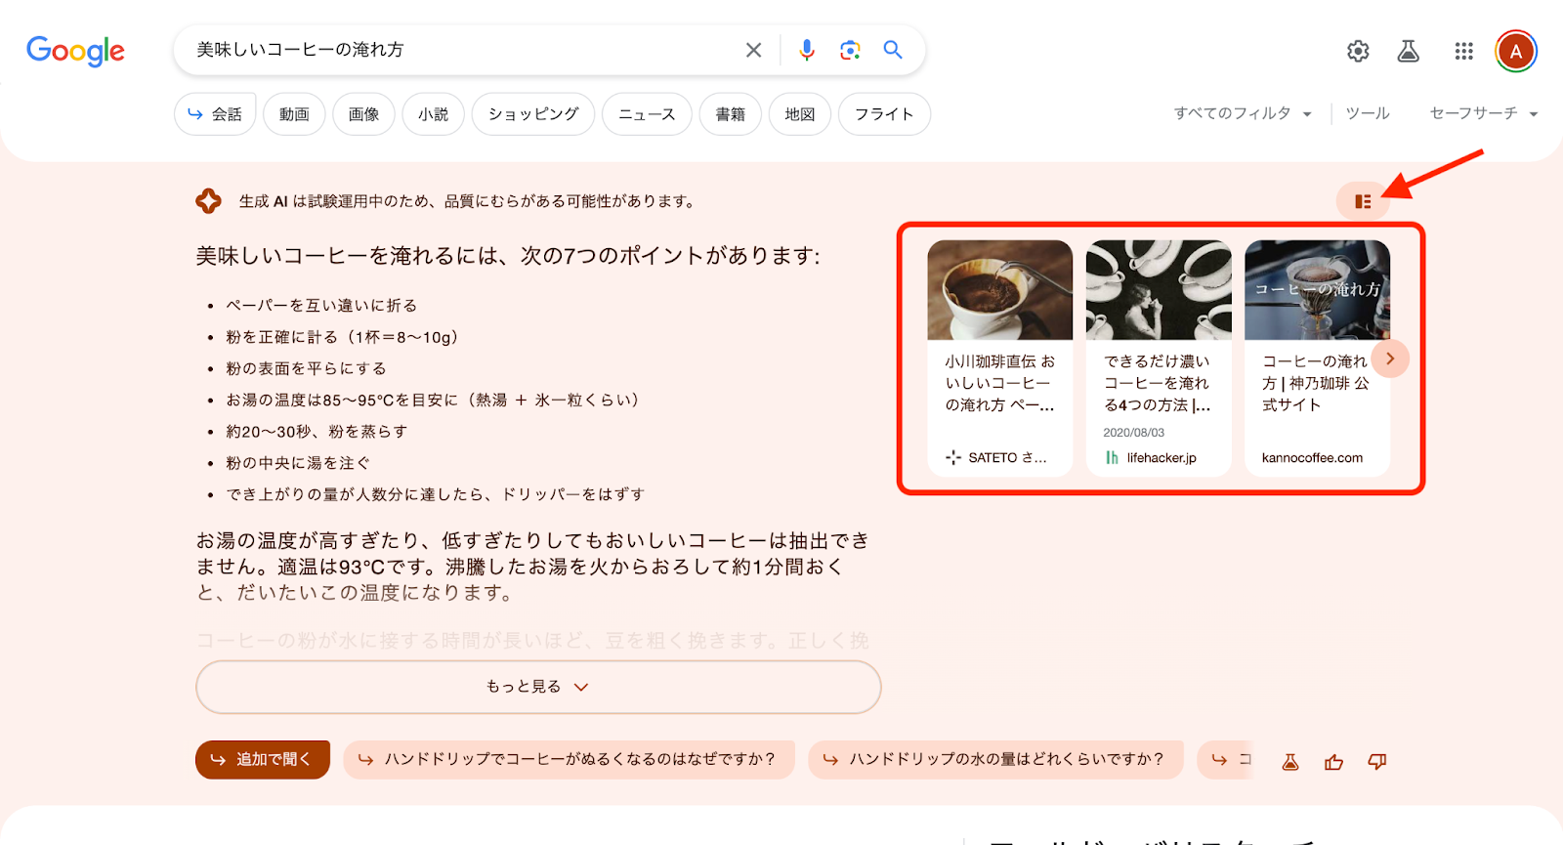Click the Google logo

(75, 51)
